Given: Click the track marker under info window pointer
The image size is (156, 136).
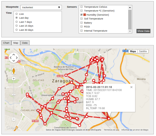Looking at the screenshot, I should point(109,118).
